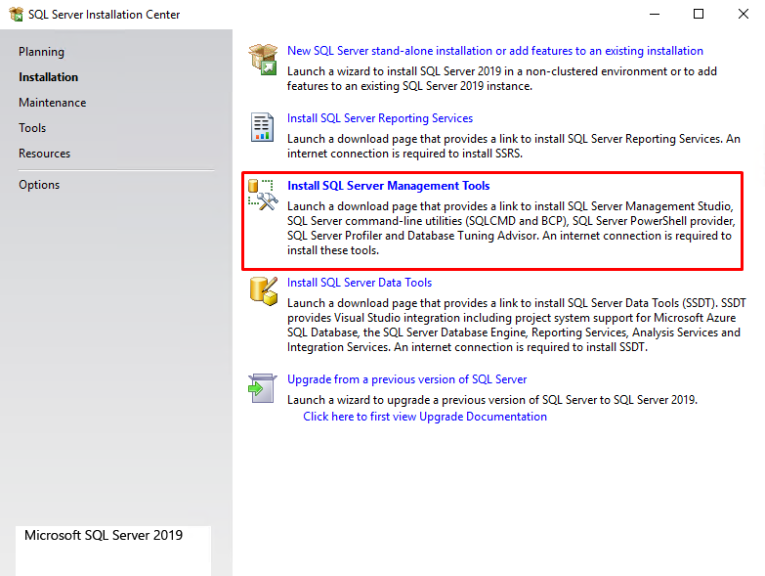Viewport: 765px width, 576px height.
Task: Click the SQL Server Installation Center title bar icon
Action: click(16, 14)
